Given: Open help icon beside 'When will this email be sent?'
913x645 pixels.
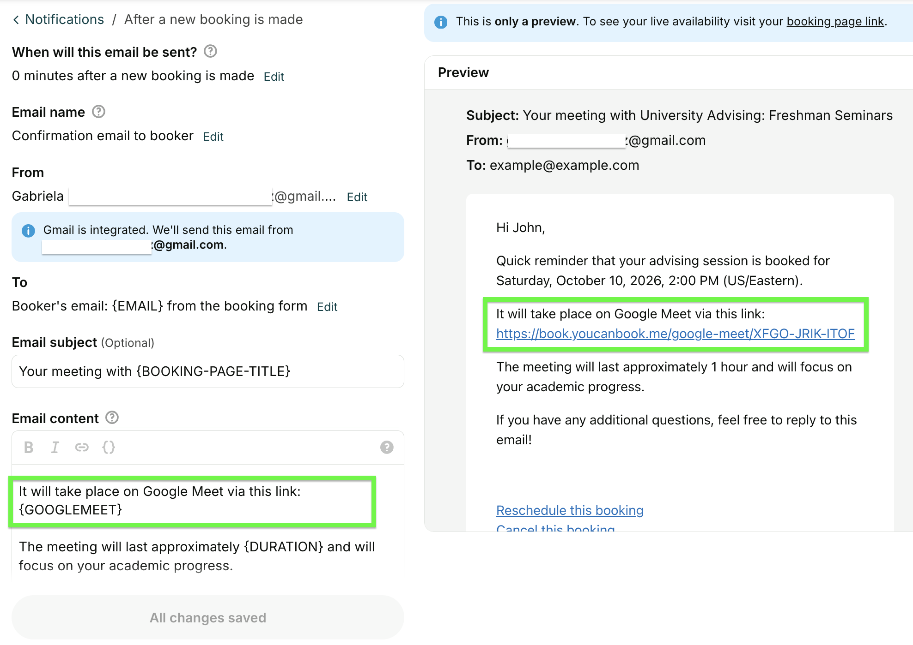Looking at the screenshot, I should coord(210,51).
